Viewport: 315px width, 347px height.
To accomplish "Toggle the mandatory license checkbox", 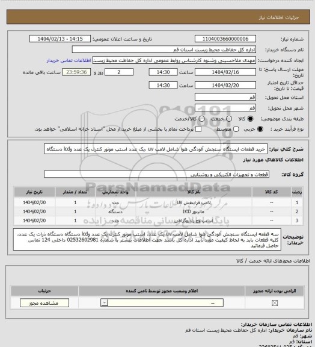I will [x=275, y=303].
